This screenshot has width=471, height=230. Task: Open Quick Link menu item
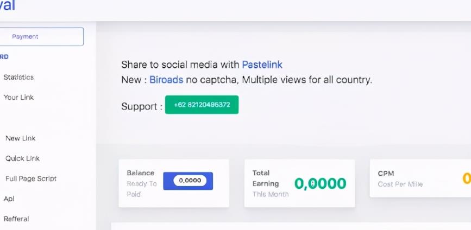click(x=22, y=158)
